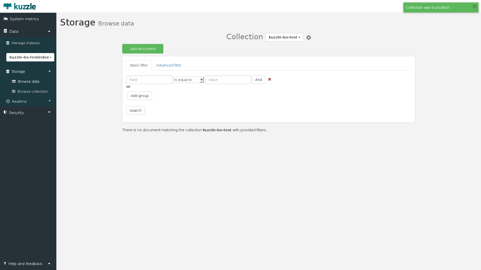Focus the Field input box

(x=149, y=80)
